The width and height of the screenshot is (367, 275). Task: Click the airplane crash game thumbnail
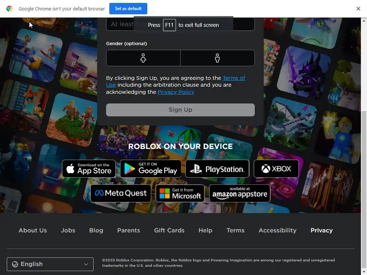[x=291, y=124]
